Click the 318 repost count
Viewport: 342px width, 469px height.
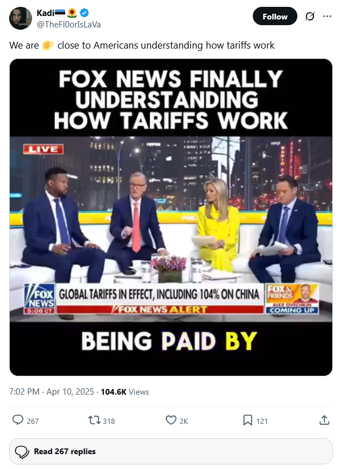click(109, 421)
